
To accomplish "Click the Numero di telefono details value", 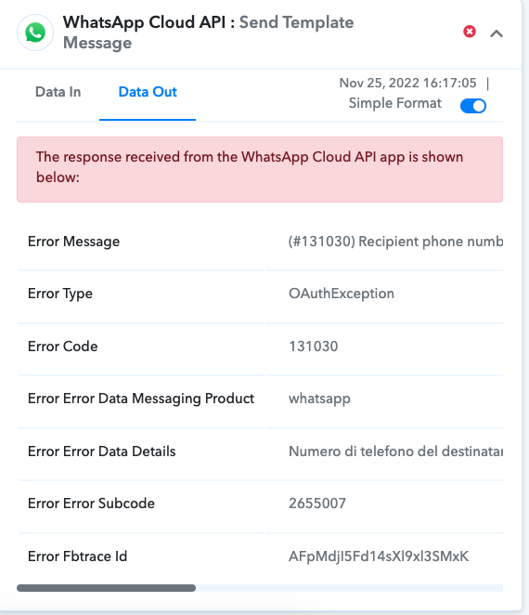I will (395, 451).
